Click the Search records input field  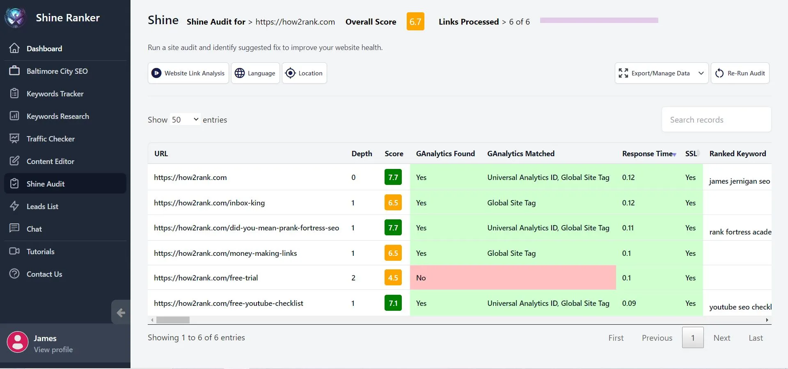point(716,119)
